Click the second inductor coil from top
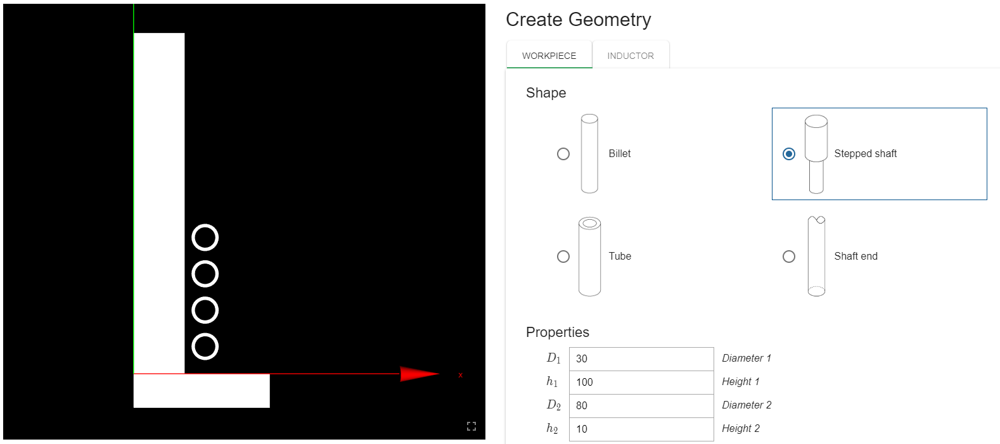The image size is (1000, 444). (x=205, y=274)
